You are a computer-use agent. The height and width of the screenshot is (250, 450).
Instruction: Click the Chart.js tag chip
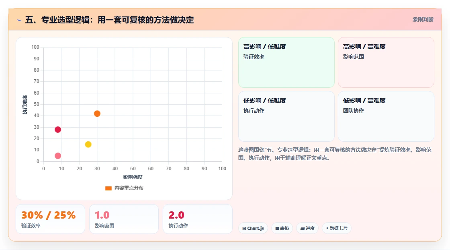253,228
